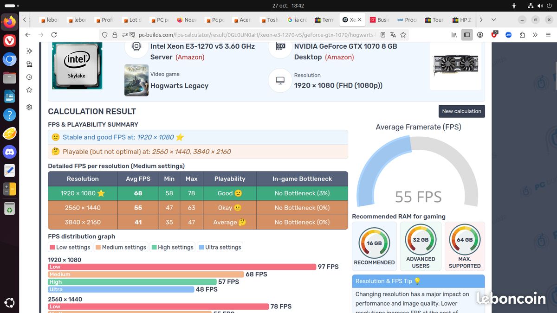Open sidebar Settings gear icon
This screenshot has height=313, width=557.
click(x=29, y=107)
